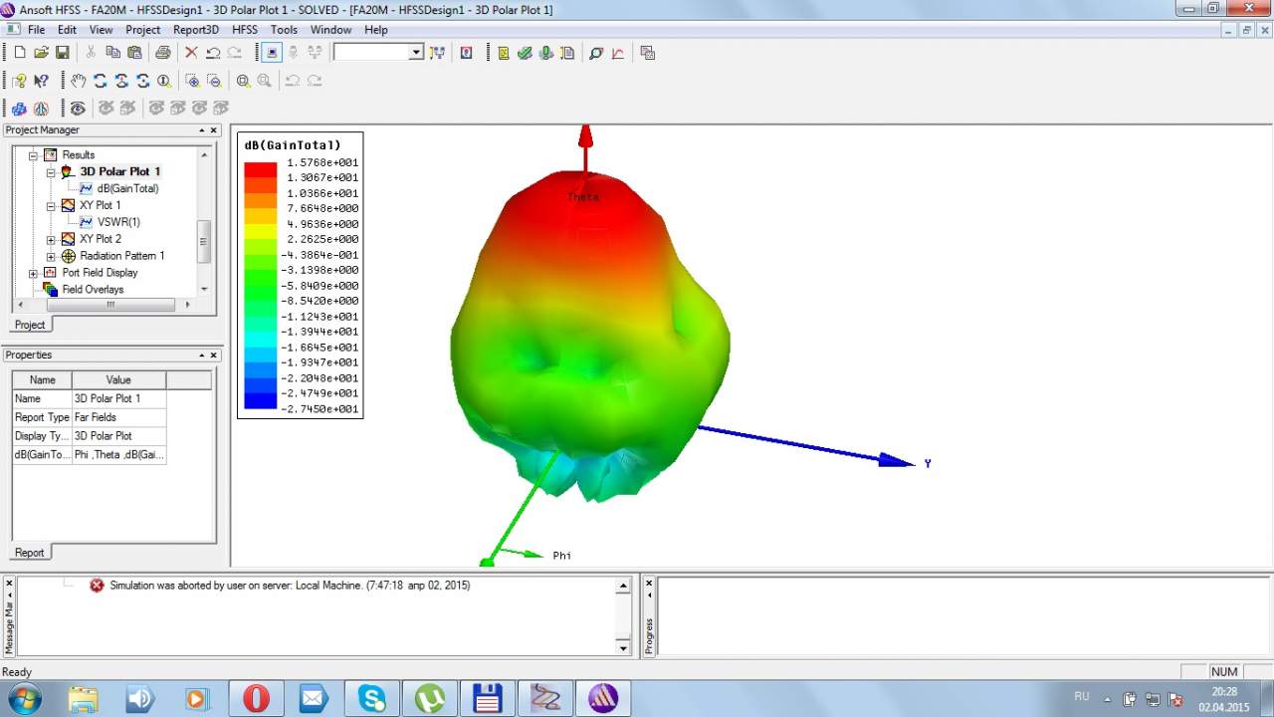Select the Project tab in Project Manager

coord(29,325)
